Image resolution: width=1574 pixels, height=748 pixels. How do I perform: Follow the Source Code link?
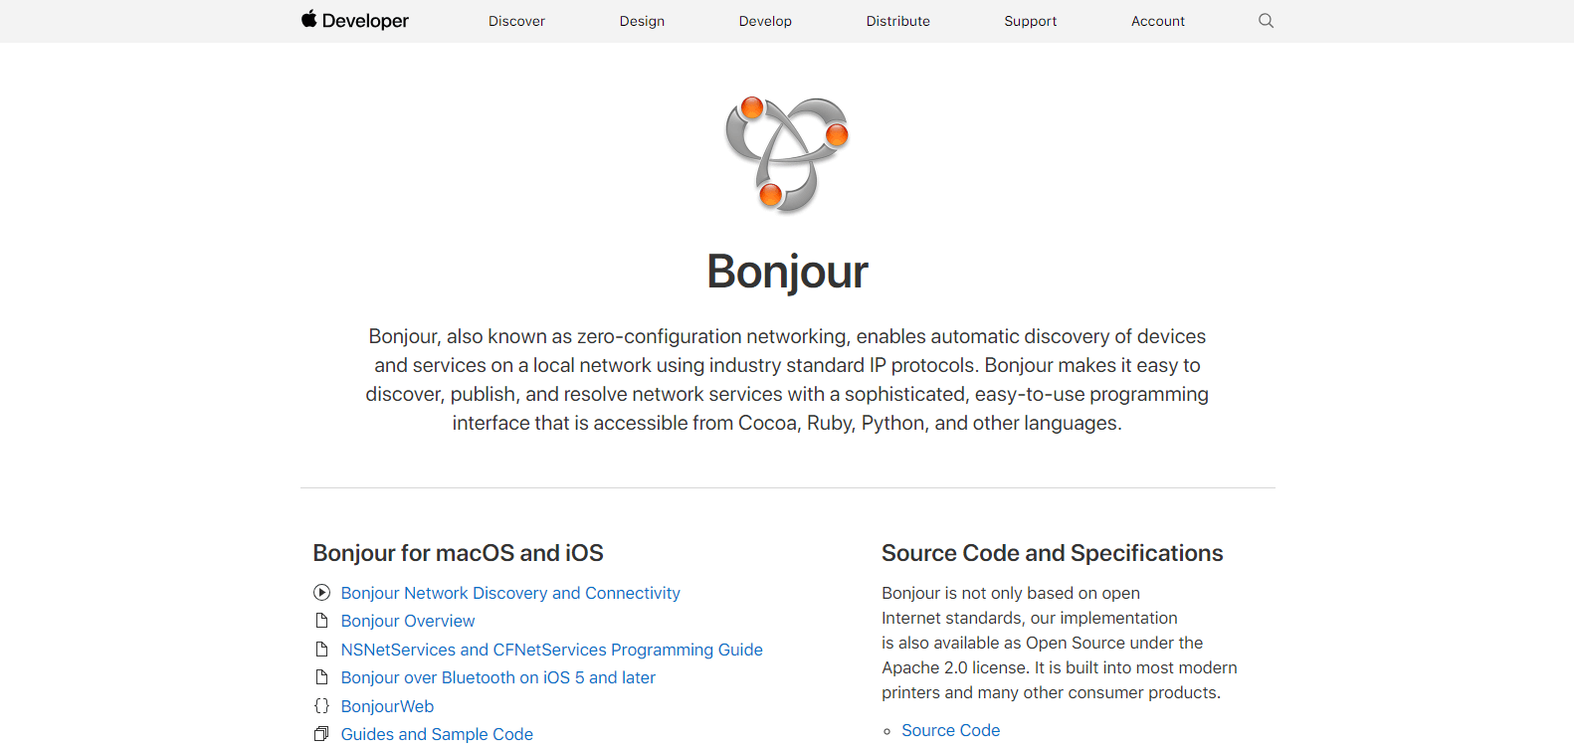(x=950, y=730)
